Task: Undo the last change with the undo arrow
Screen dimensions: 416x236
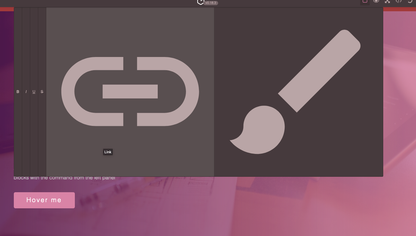Action: pos(410,2)
